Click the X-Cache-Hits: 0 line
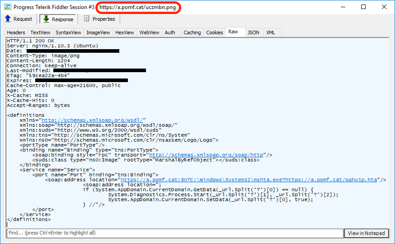Screen dimensions: 395x244 point(30,100)
